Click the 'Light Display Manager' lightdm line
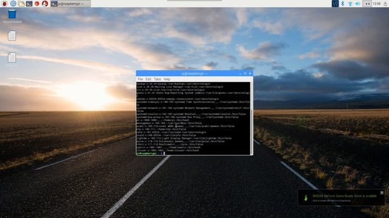 pos(184,138)
